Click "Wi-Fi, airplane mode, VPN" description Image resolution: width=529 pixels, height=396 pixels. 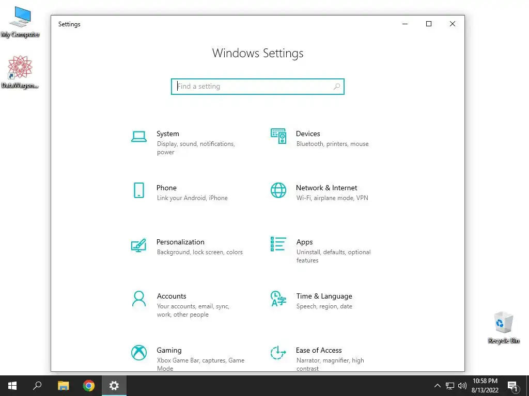[332, 198]
